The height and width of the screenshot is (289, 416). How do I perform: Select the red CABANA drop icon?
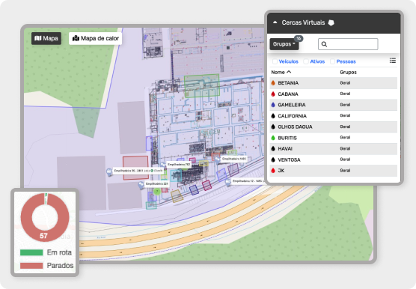coord(273,94)
